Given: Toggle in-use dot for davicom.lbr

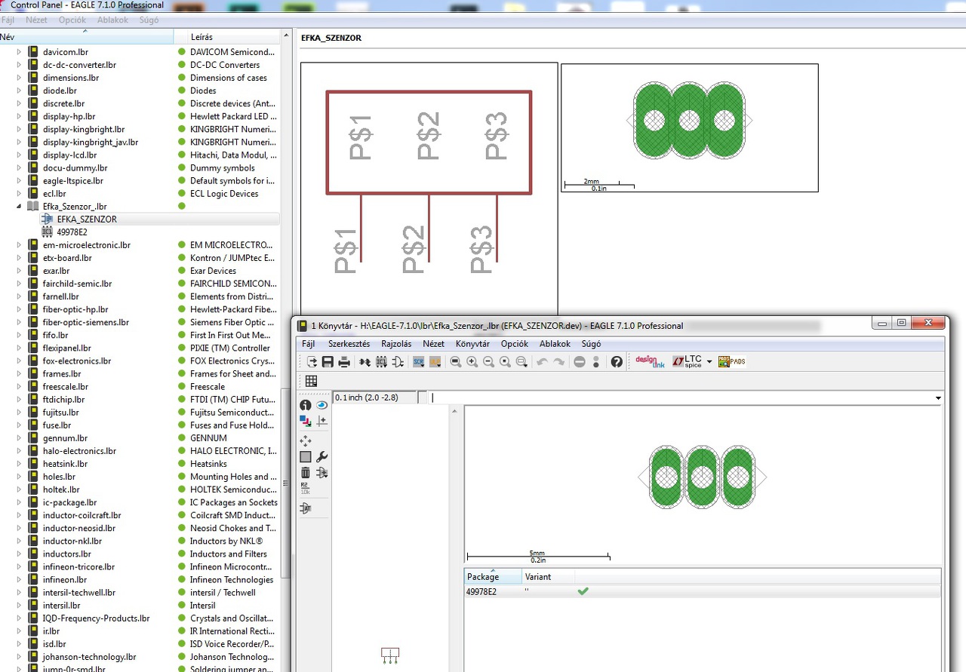Looking at the screenshot, I should (x=182, y=52).
